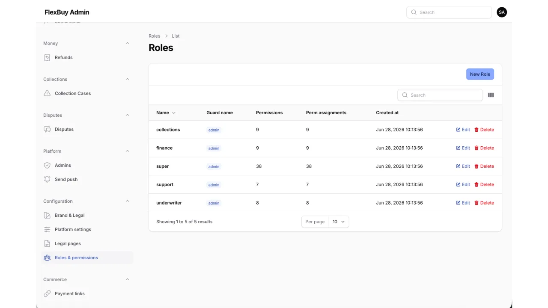Screen dimensions: 548x308
Task: Open the Collection Cases menu item
Action: pos(87,93)
